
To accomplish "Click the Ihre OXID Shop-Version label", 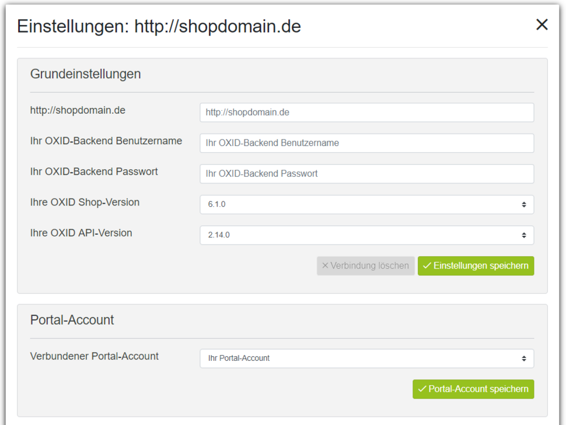I will point(85,202).
